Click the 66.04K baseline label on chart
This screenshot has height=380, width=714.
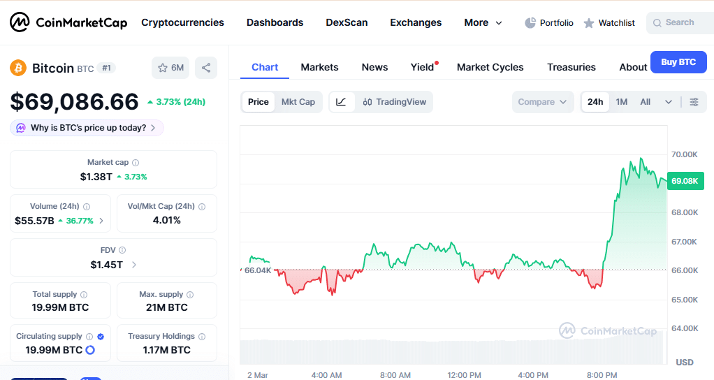258,270
